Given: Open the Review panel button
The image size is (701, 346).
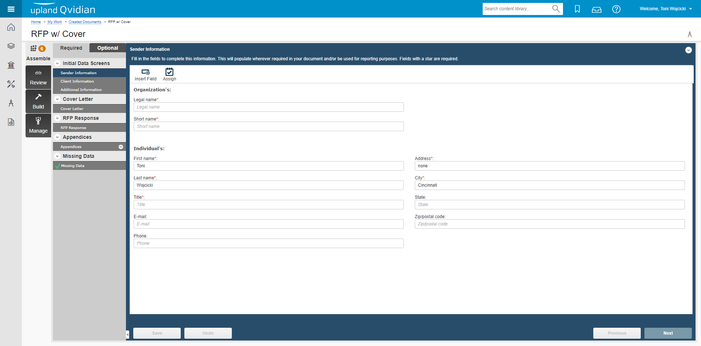Looking at the screenshot, I should coord(38,77).
